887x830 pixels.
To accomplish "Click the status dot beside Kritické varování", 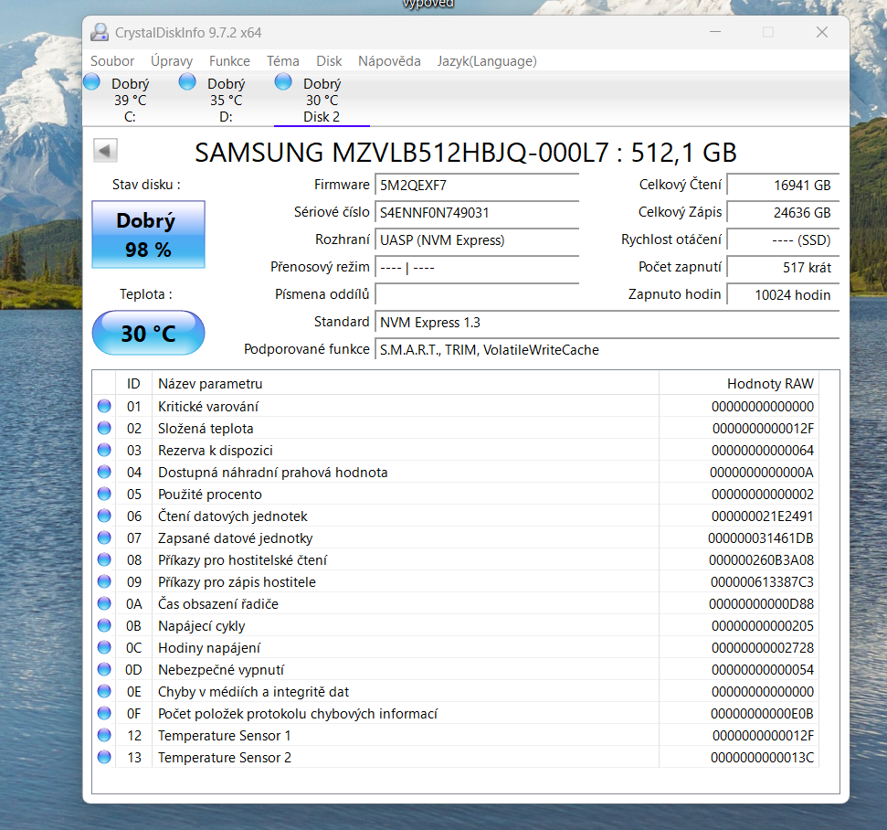I will pos(103,405).
